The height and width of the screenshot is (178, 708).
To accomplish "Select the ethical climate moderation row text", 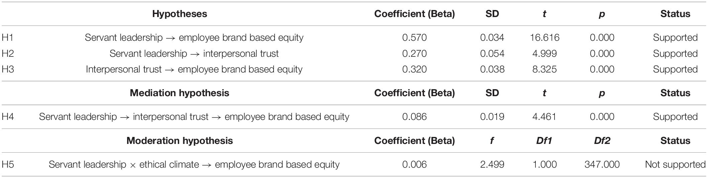I will [194, 164].
